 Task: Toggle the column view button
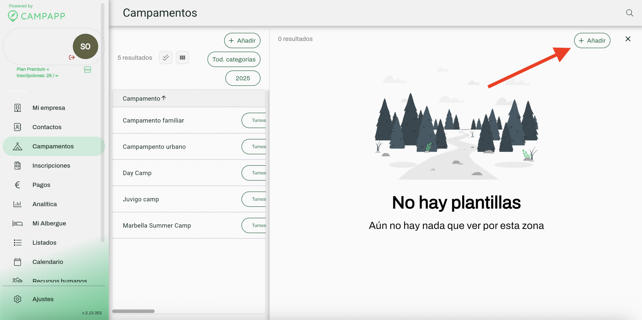182,58
